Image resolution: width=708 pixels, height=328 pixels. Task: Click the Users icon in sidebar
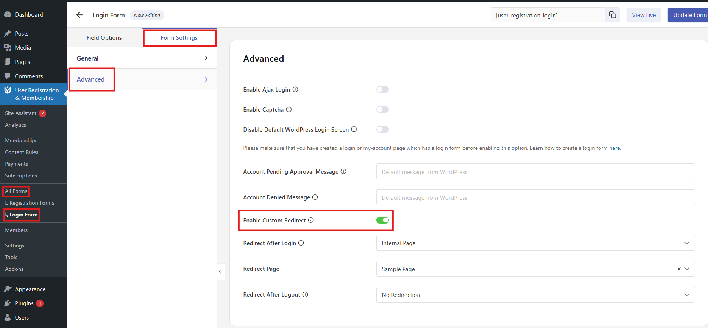(8, 317)
